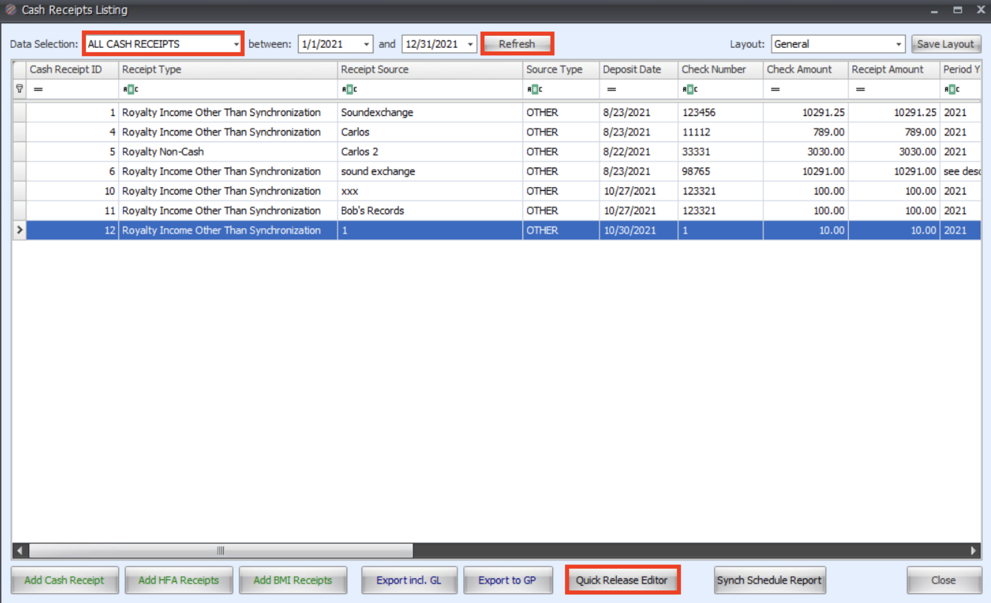Click the filter funnel icon in grid
The height and width of the screenshot is (603, 991).
[x=19, y=89]
